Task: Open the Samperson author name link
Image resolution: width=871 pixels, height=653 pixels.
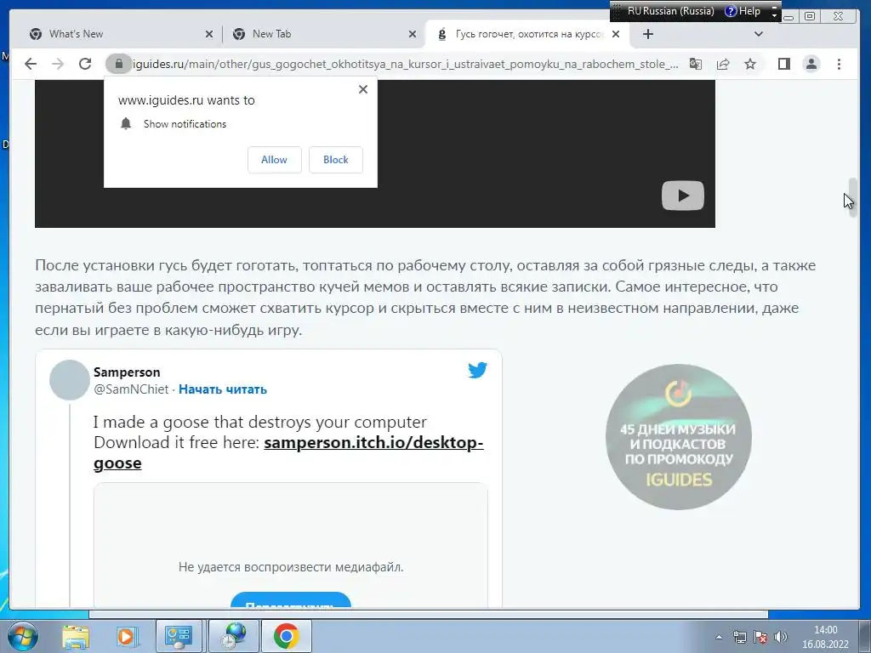Action: point(127,372)
